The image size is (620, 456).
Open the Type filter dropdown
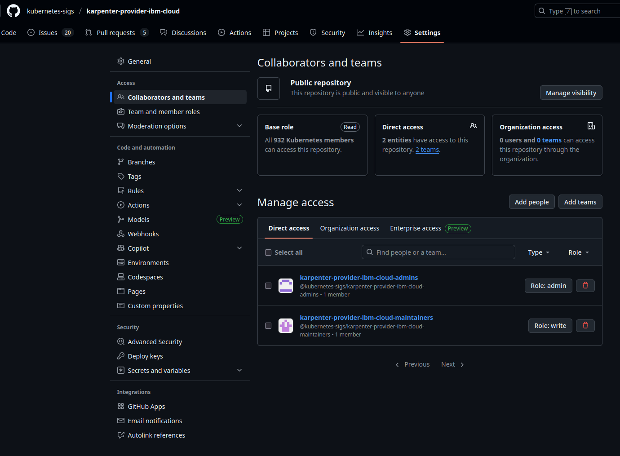point(538,252)
